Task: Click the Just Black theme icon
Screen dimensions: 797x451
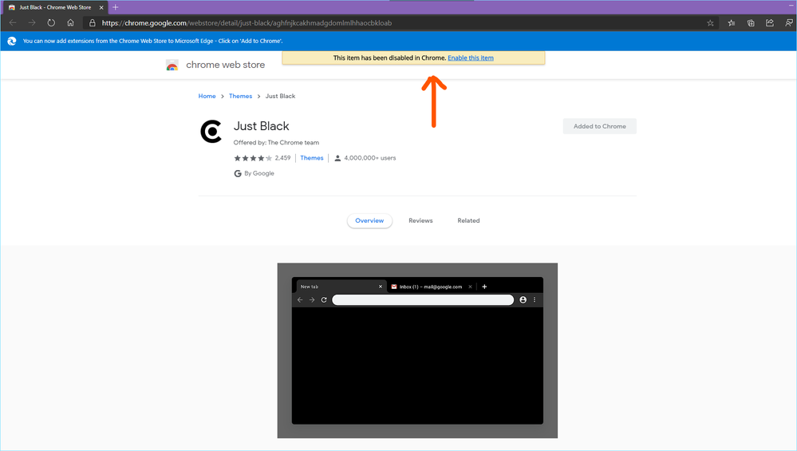Action: pos(211,132)
